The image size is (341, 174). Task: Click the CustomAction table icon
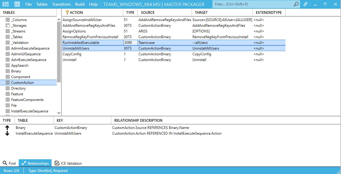coord(8,83)
